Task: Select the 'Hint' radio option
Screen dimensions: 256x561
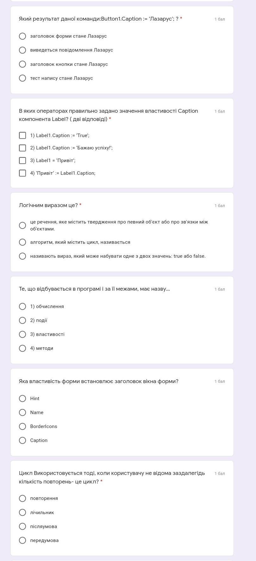Action: point(22,399)
